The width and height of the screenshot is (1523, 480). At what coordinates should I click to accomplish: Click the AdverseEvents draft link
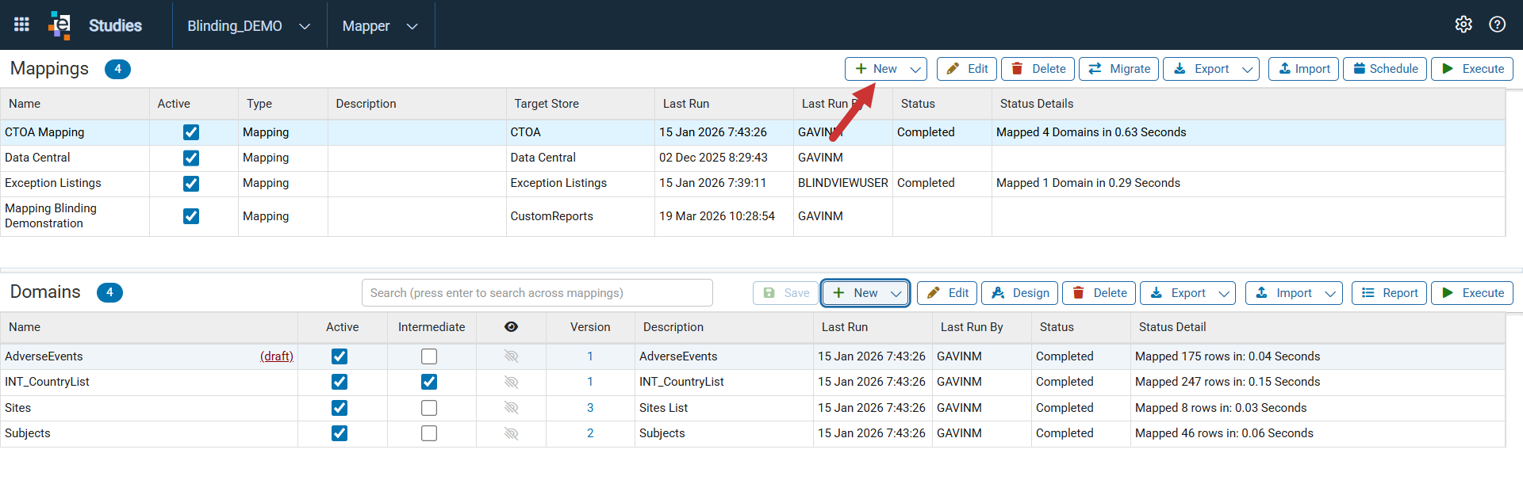point(277,356)
